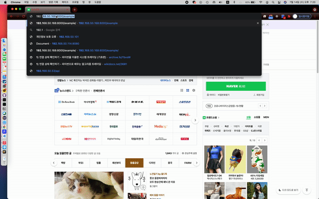Open the GitHub app in the Dock
Viewport: 319px width, 199px height.
tap(4, 95)
